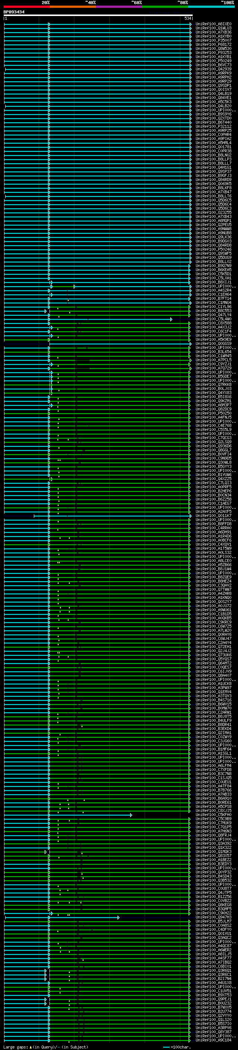Select hit label UniRef100_C8X588
Viewport: 238px width, 1050px height.
[213, 323]
